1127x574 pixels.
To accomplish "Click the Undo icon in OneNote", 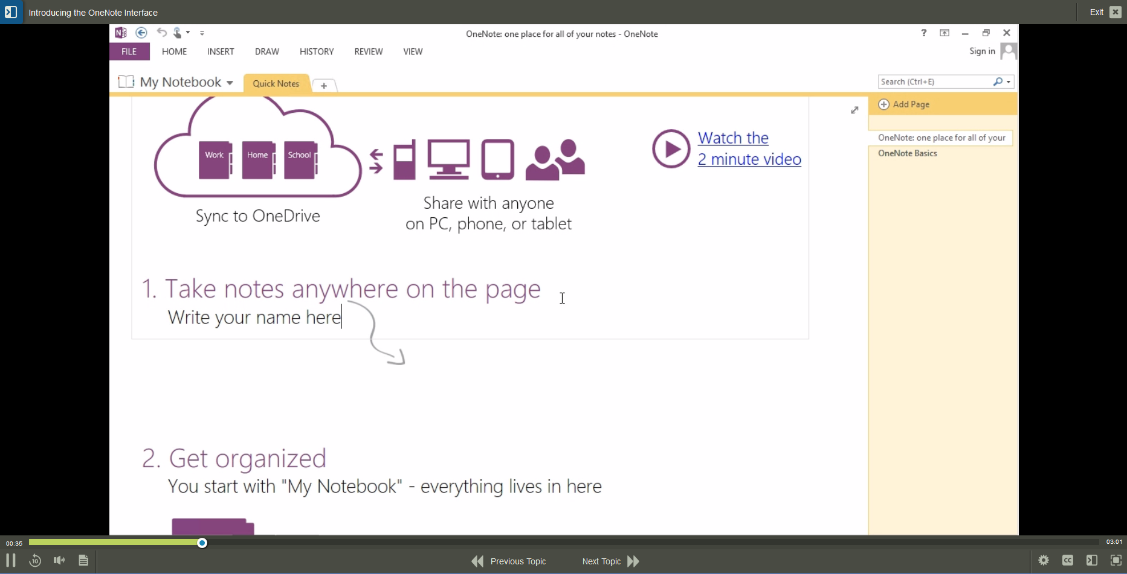I will 161,33.
